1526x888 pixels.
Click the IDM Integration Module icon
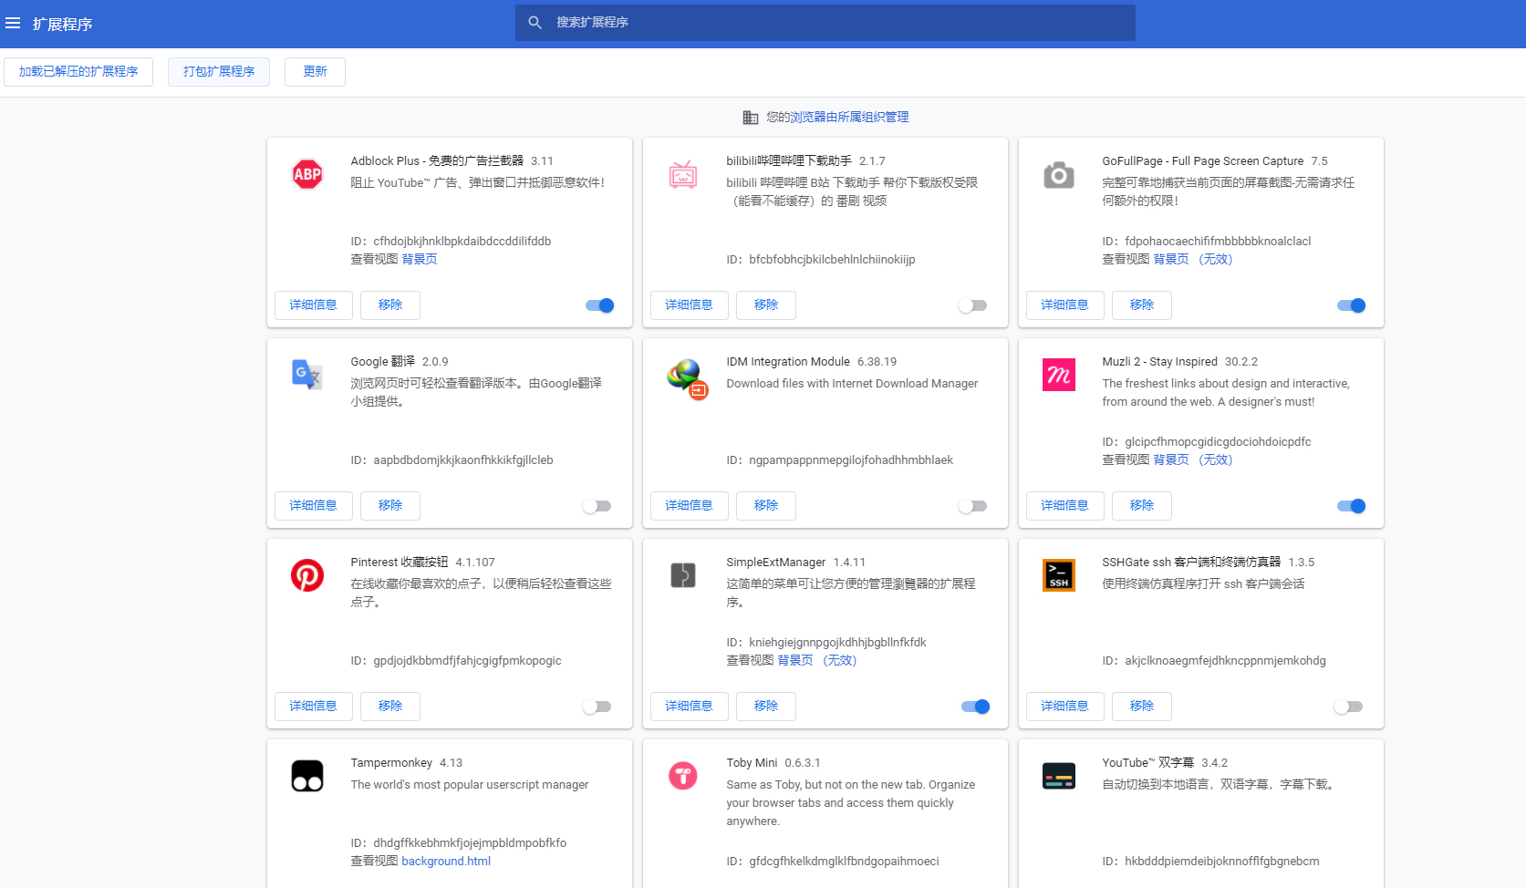click(x=687, y=377)
